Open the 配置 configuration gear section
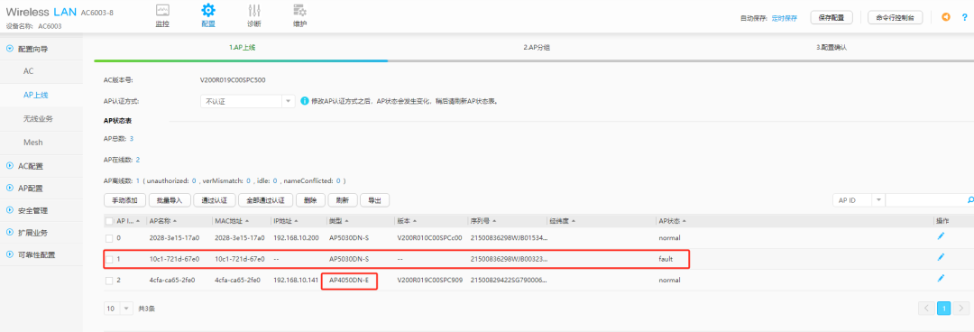974x332 pixels. pyautogui.click(x=208, y=15)
